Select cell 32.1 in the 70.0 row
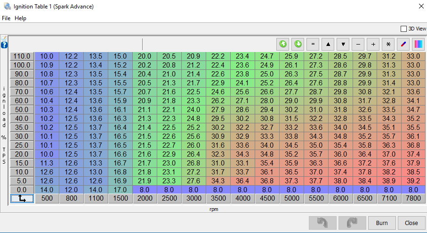This screenshot has height=233, width=427. pyautogui.click(x=389, y=92)
